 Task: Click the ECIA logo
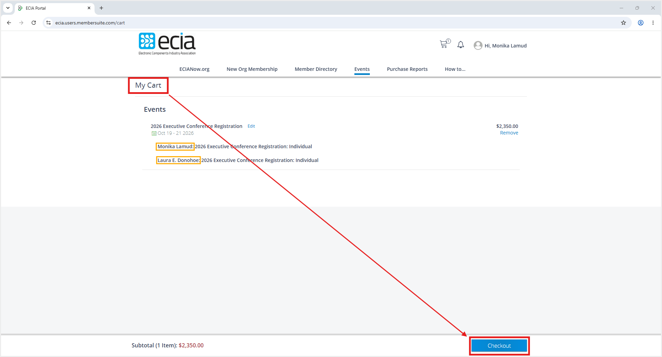point(167,44)
